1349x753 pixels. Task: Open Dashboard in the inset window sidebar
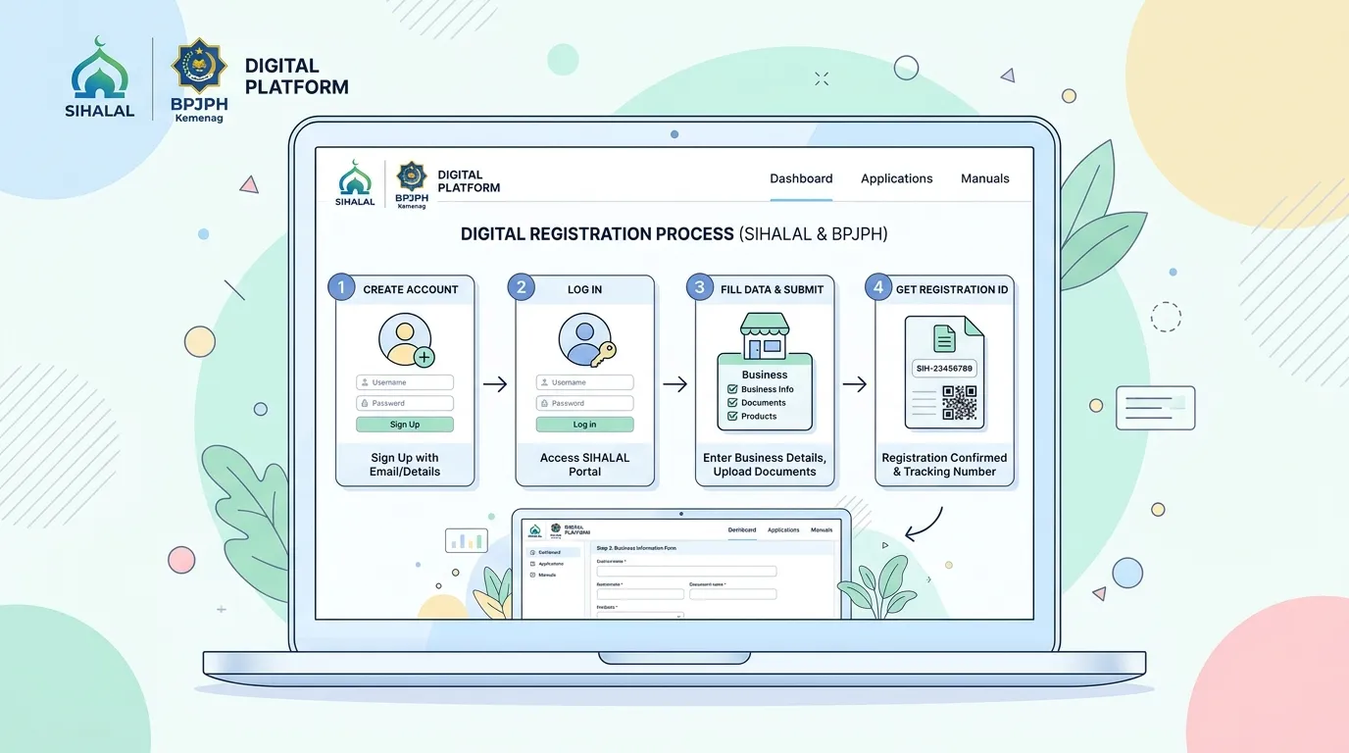(x=553, y=553)
